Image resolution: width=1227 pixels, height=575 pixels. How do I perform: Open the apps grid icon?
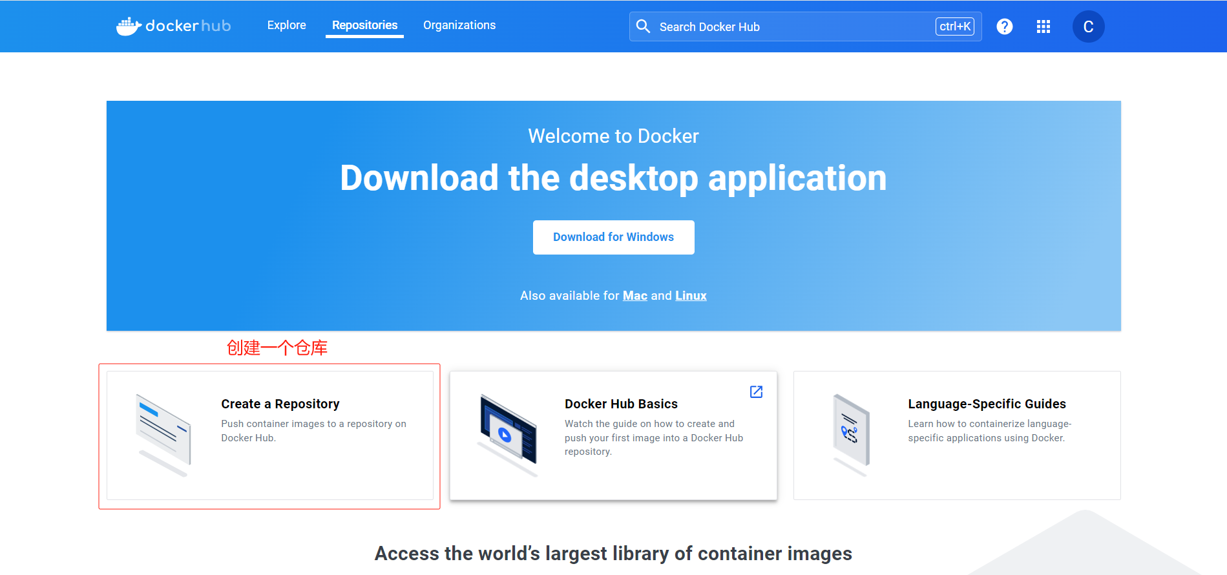[x=1043, y=26]
